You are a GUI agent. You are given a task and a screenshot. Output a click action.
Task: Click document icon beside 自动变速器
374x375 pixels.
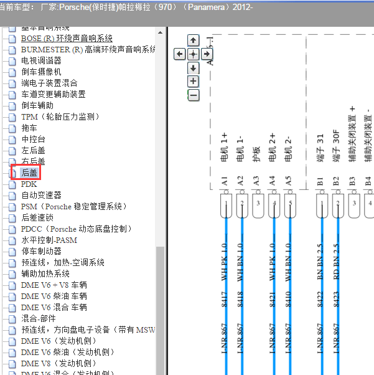[12, 196]
